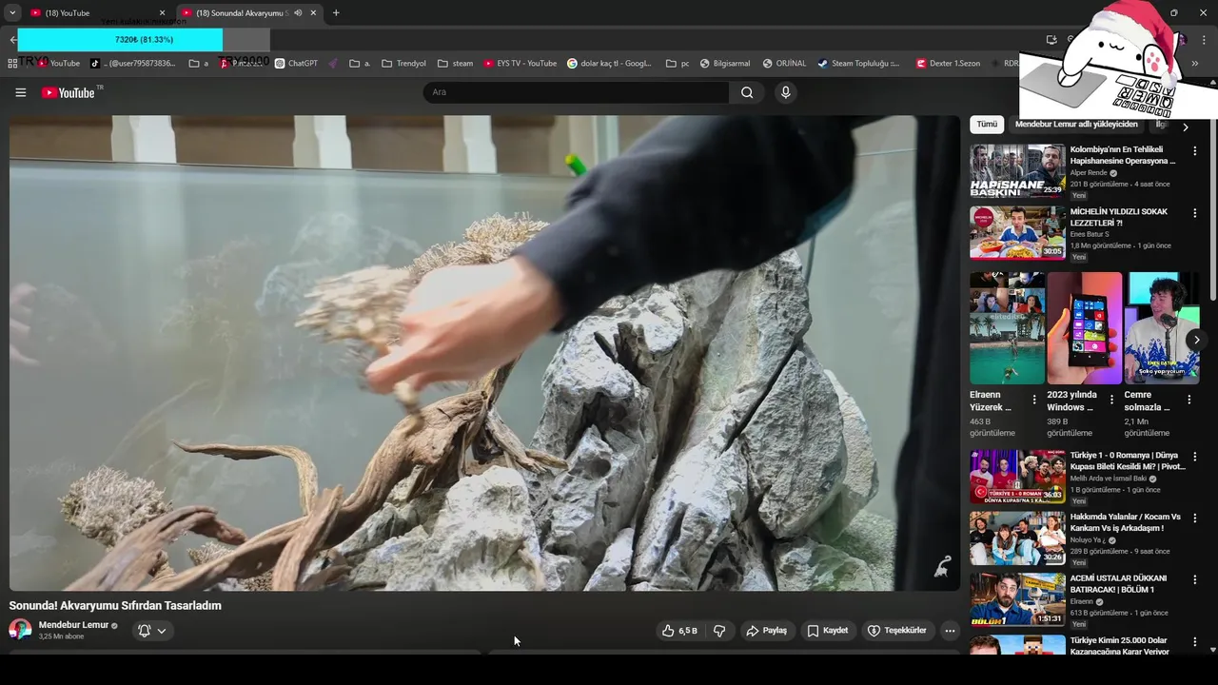Screen dimensions: 1218x685
Task: Open the dolar kaç tl Google bookmark
Action: 609,64
